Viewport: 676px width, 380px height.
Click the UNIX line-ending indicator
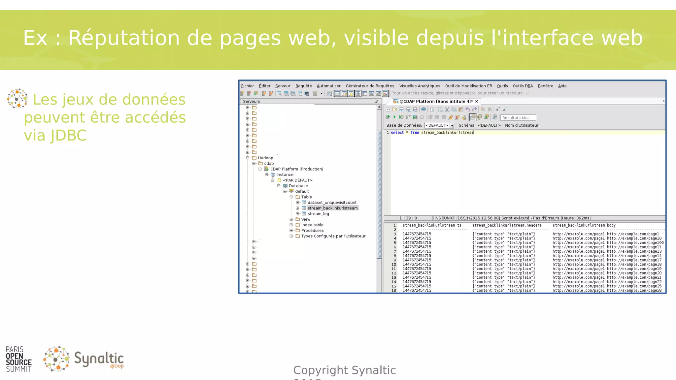pyautogui.click(x=448, y=218)
